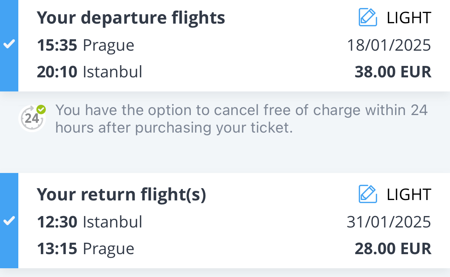Click the 20:10 Istanbul arrival line

(90, 72)
